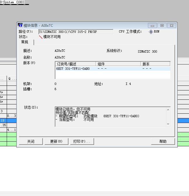Click 版本 column header
The image size is (189, 196).
click(x=155, y=64)
